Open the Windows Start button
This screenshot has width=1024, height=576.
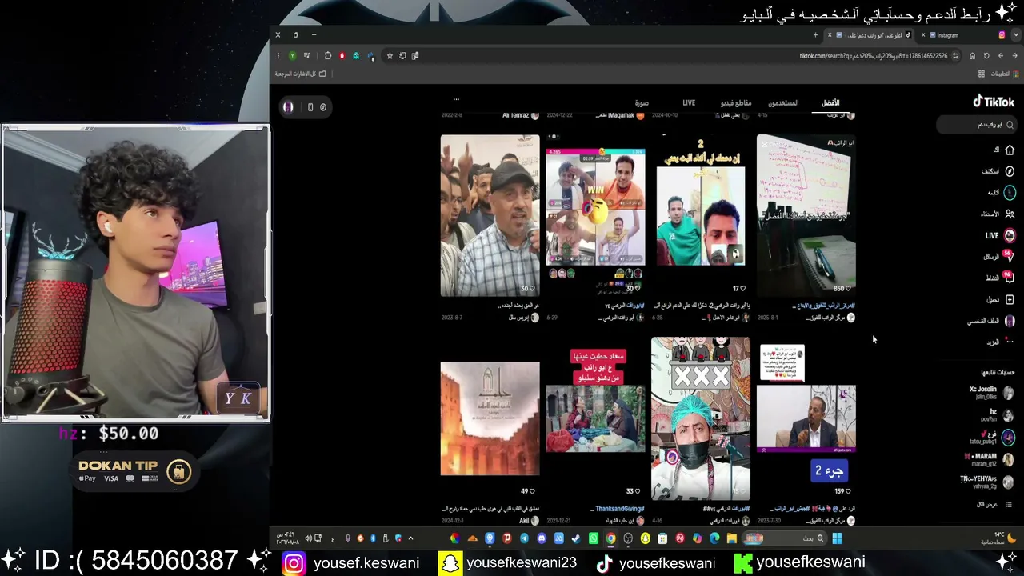point(837,538)
